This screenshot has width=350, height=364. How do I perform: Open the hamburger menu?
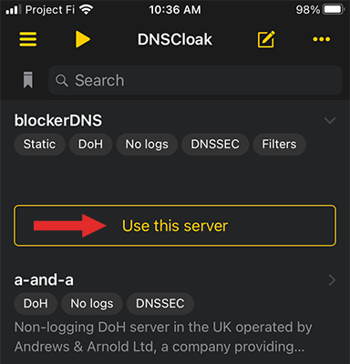coord(28,39)
